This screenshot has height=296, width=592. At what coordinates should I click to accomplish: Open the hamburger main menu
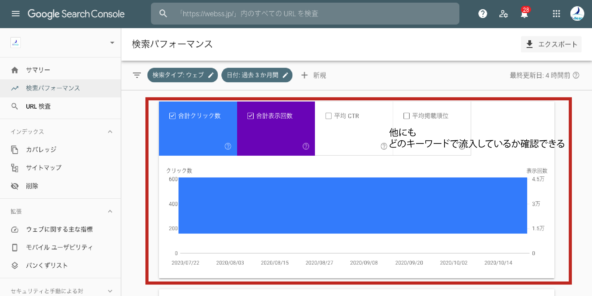[15, 14]
